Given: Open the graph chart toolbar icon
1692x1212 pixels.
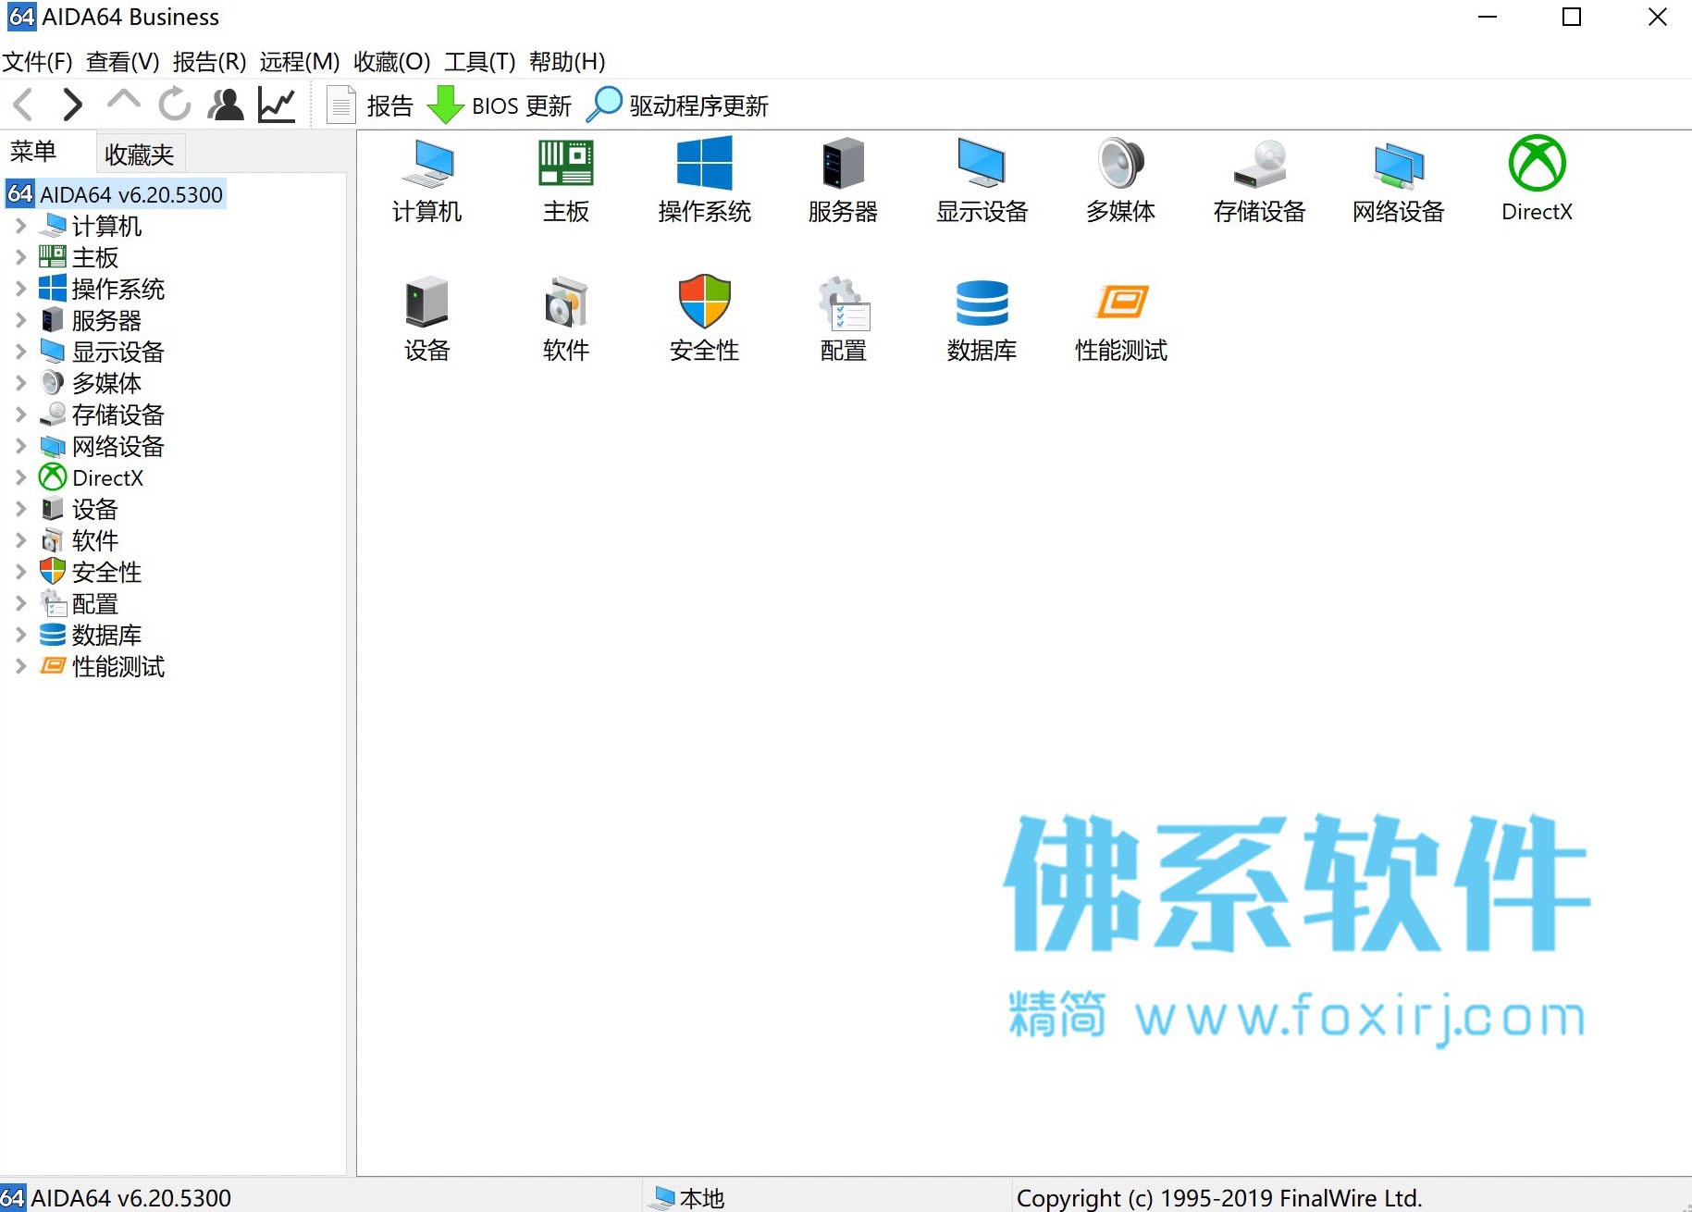Looking at the screenshot, I should pos(277,105).
